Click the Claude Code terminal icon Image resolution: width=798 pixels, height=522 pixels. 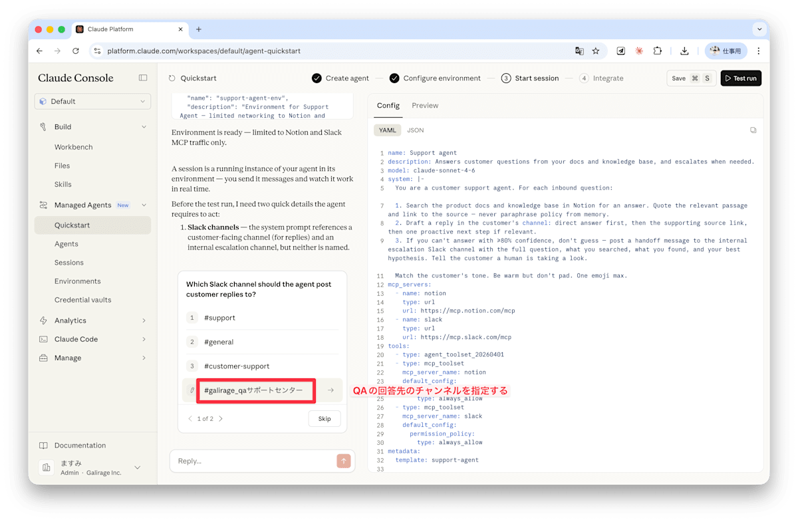coord(43,339)
